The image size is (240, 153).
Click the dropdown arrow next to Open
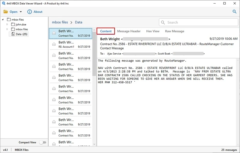pos(21,12)
